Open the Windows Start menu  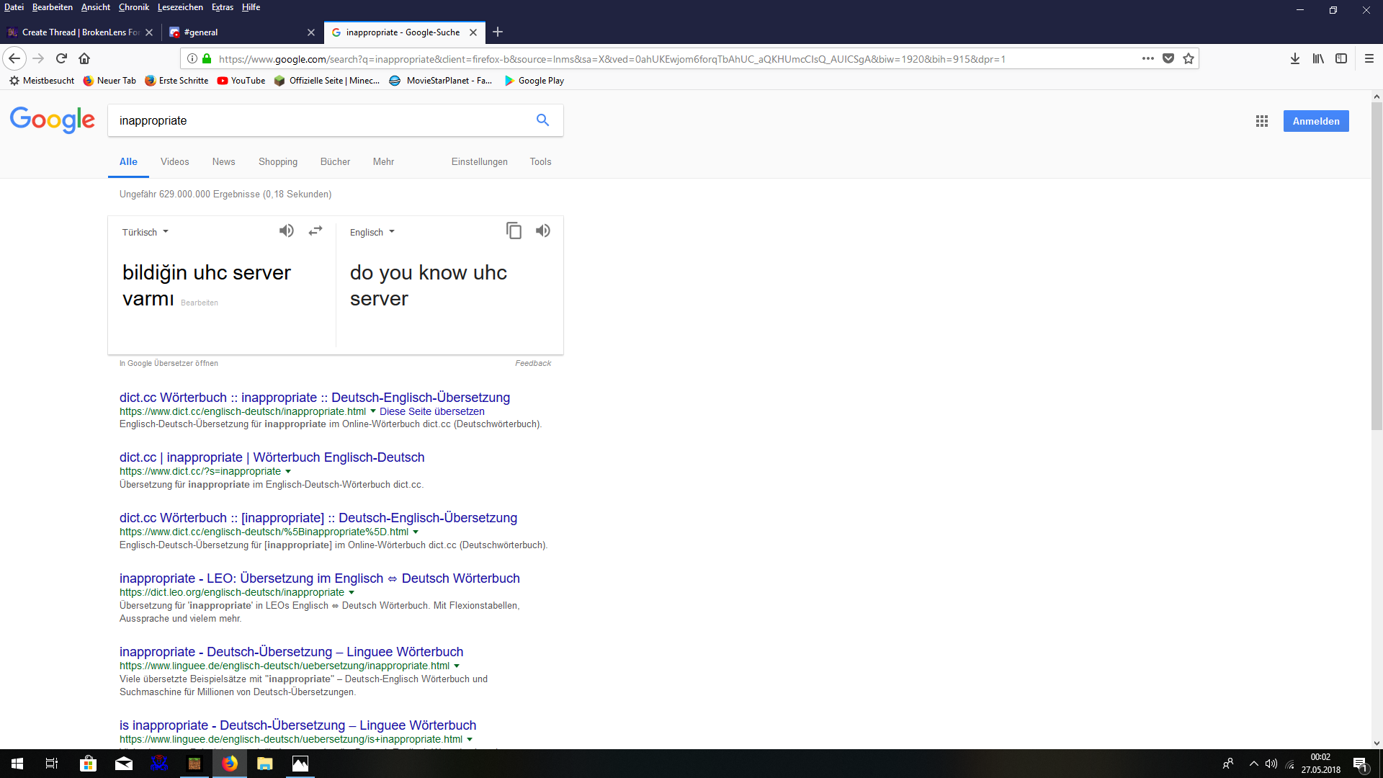tap(17, 764)
